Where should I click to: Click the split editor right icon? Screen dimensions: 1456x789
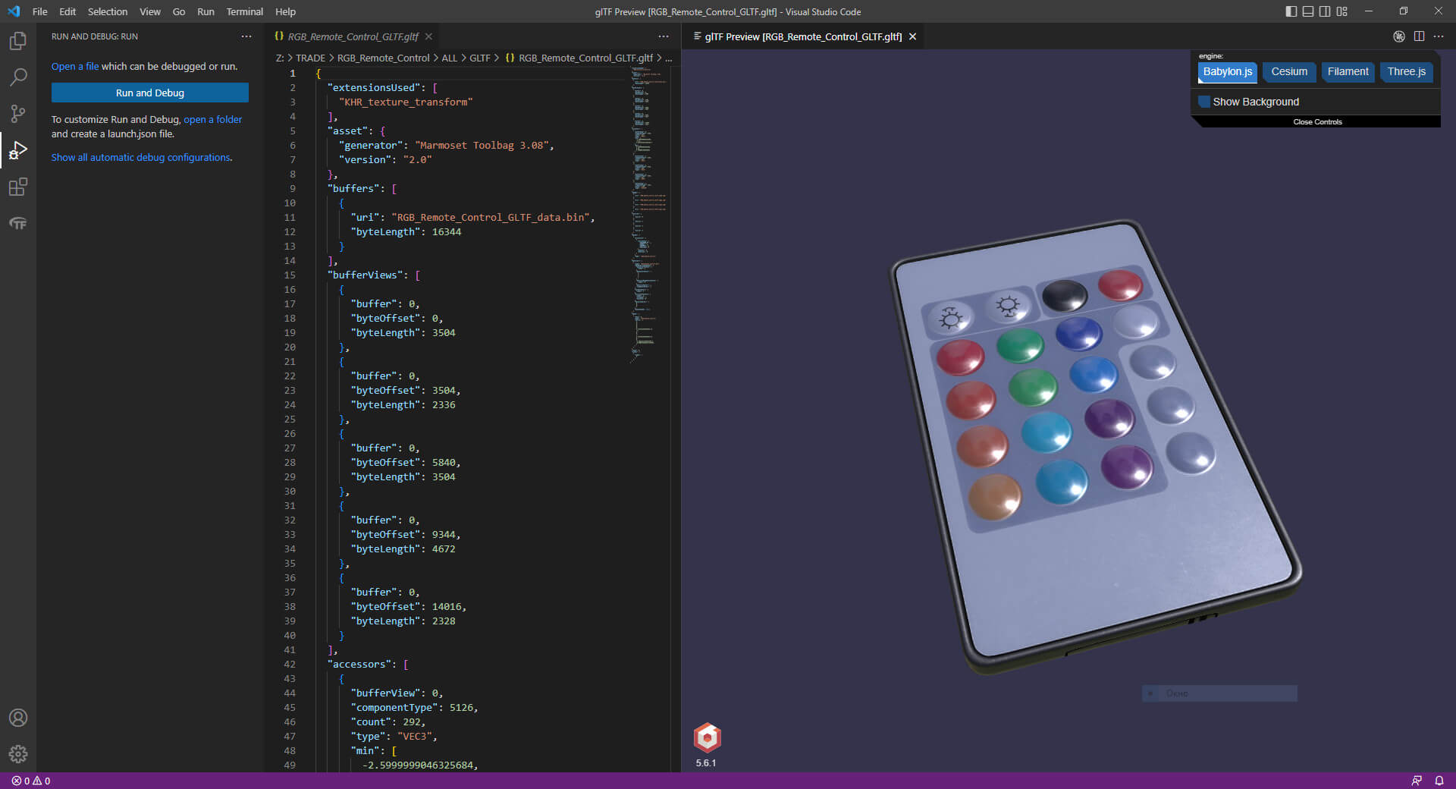[x=1419, y=36]
